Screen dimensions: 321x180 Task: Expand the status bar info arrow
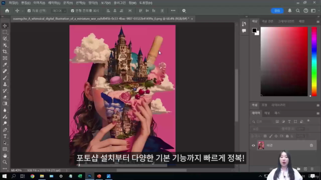pyautogui.click(x=67, y=170)
